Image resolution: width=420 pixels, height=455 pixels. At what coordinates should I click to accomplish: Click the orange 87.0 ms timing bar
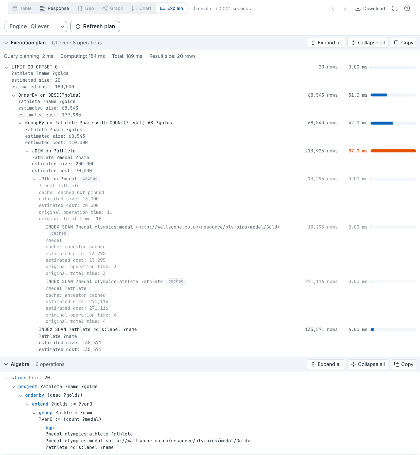click(x=393, y=151)
